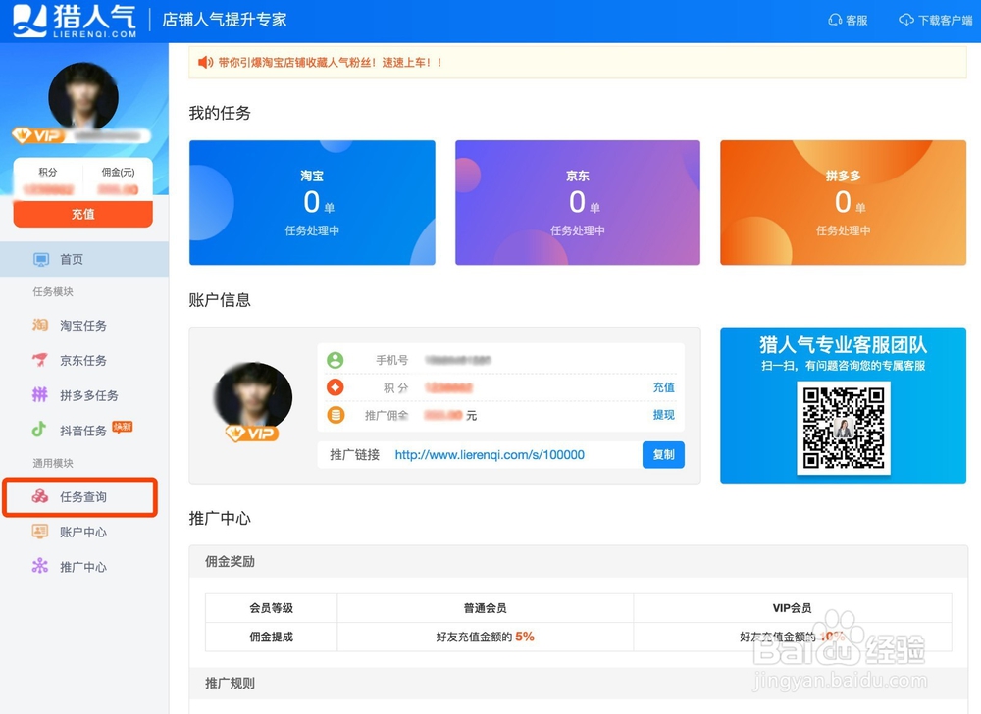Viewport: 981px width, 714px height.
Task: Click the sidebar profile avatar
Action: pos(83,96)
